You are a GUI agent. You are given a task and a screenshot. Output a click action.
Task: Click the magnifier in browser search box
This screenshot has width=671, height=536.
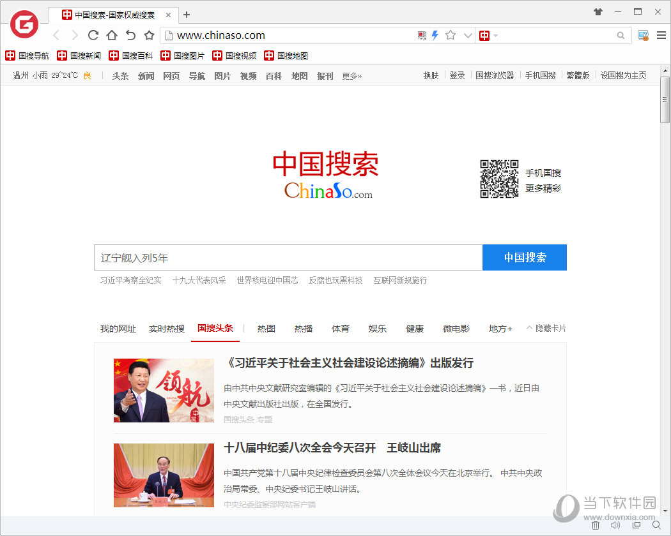pyautogui.click(x=621, y=36)
